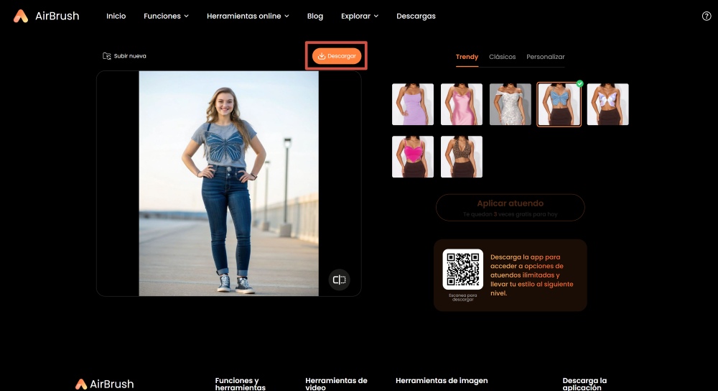
Task: Go to Inicio in navigation
Action: tap(116, 16)
